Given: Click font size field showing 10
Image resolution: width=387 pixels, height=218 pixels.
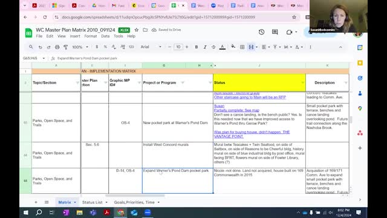Looking at the screenshot, I should point(178,47).
